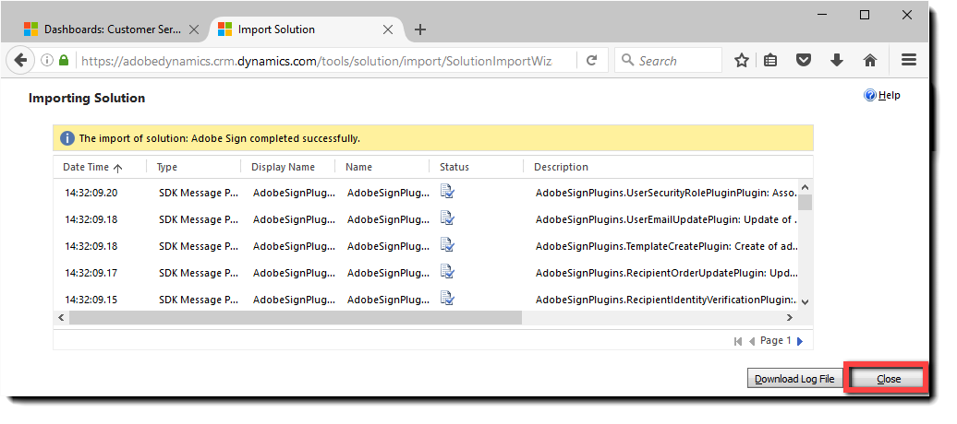Open the downloads arrow icon

point(837,60)
